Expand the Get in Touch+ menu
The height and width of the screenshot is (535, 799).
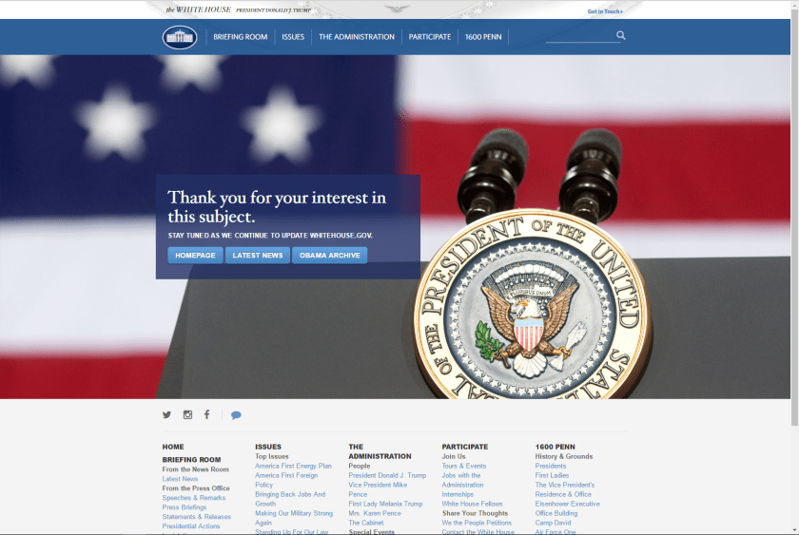[x=605, y=11]
